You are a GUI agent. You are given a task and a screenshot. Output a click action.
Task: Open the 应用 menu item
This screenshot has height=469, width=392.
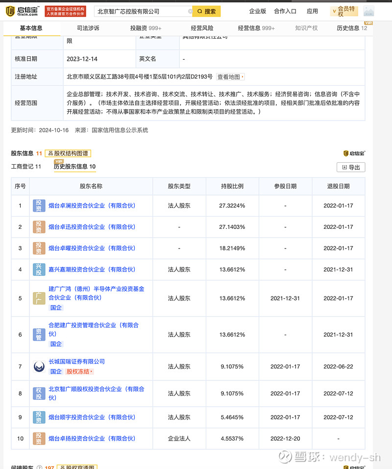click(313, 11)
